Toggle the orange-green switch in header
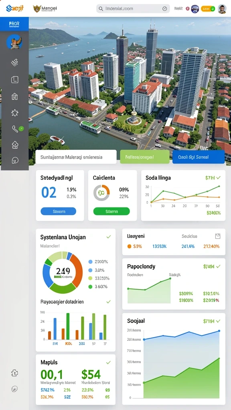The width and height of the screenshot is (231, 410). tap(208, 9)
